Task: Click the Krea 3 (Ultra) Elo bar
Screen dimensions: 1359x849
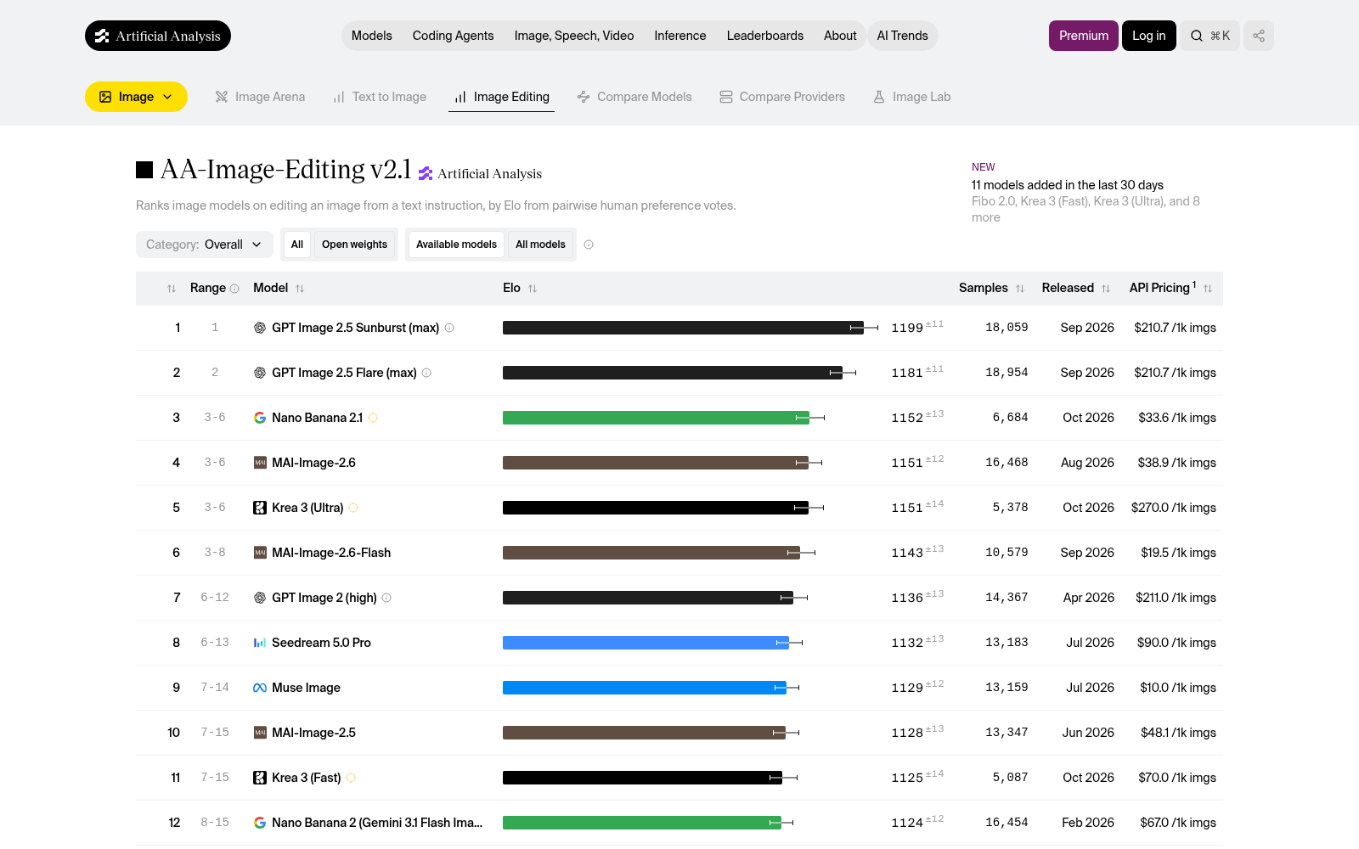Action: point(656,508)
